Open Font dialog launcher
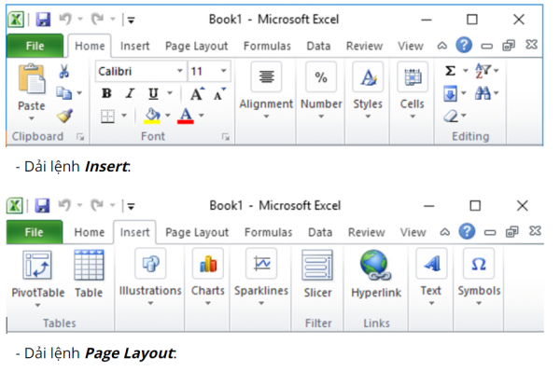This screenshot has height=371, width=560. 225,137
